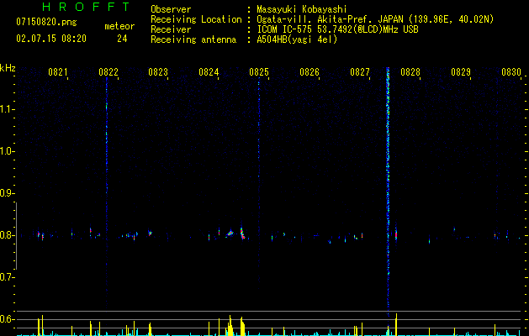Screen dimensions: 529x336
Task: Click the 0.6 kHz axis label
Action: (7, 319)
